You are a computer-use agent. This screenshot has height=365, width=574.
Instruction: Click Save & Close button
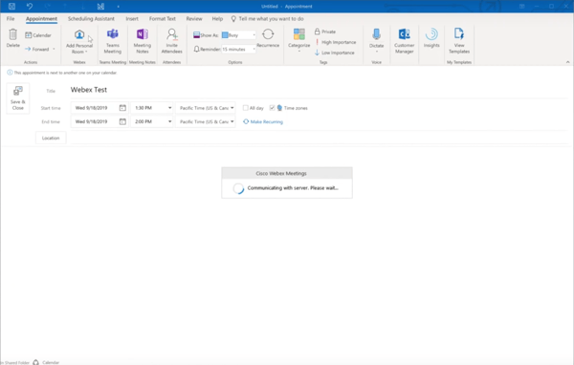(18, 98)
